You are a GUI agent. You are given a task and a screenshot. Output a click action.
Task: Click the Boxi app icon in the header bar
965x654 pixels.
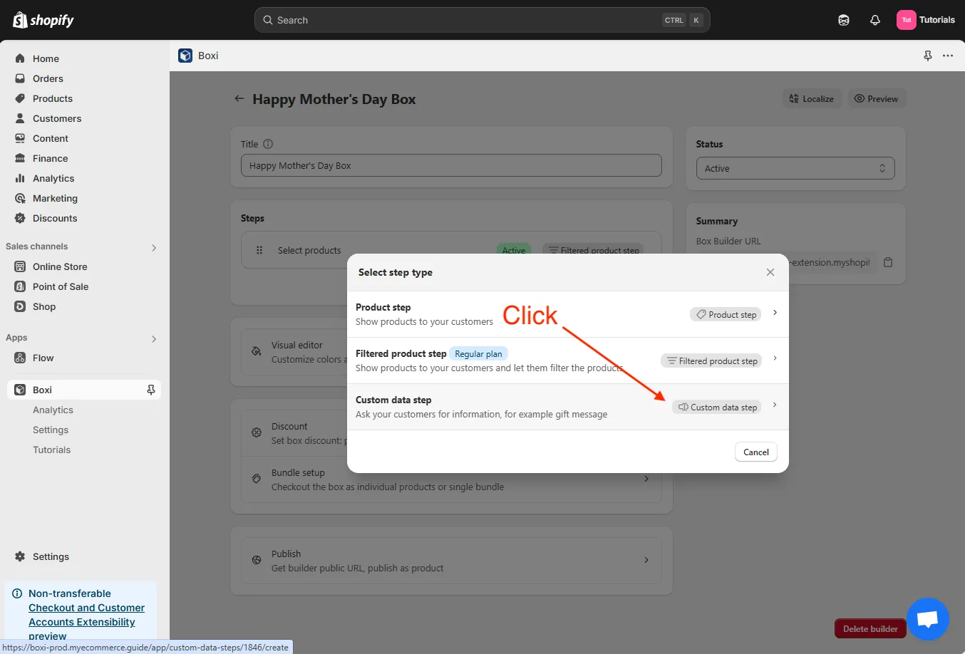tap(185, 55)
